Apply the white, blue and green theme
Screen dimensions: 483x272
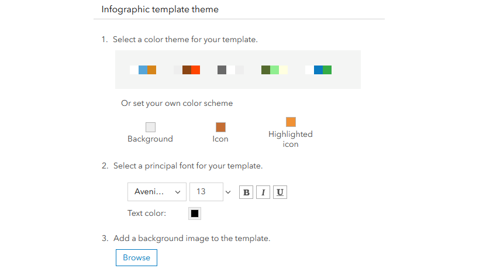click(318, 70)
